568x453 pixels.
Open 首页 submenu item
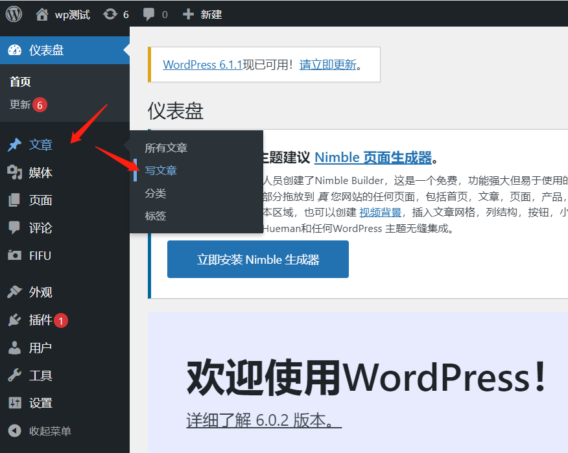20,82
